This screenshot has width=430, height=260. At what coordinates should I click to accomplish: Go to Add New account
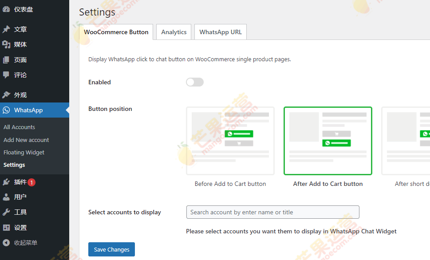click(26, 140)
